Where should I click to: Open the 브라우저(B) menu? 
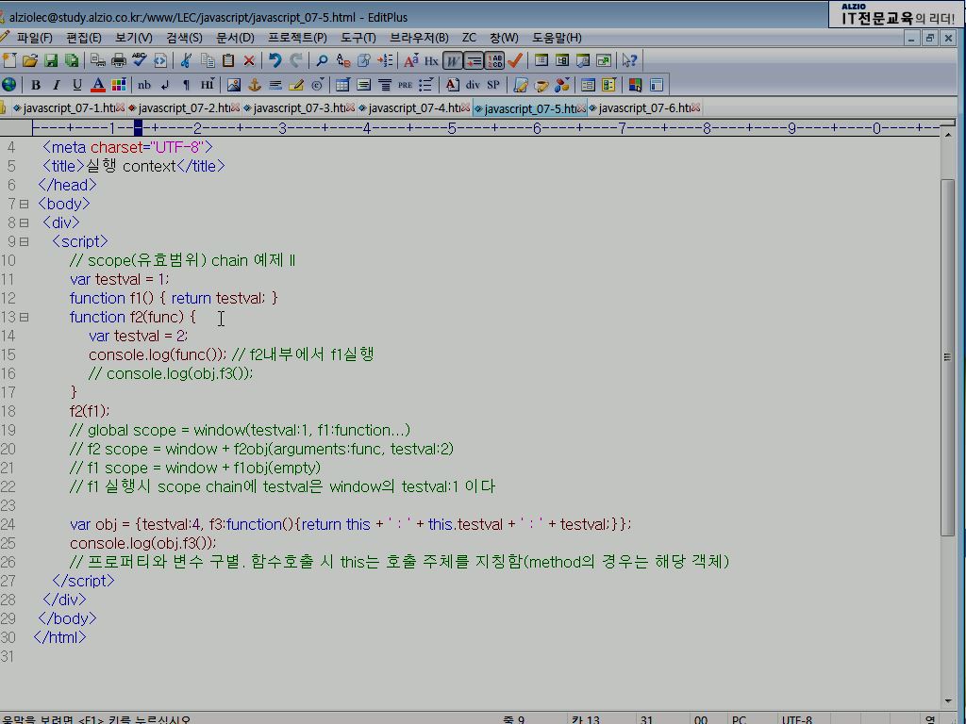coord(420,38)
